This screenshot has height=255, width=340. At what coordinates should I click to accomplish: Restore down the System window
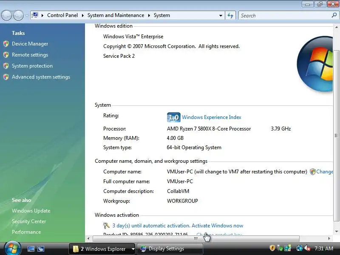pyautogui.click(x=320, y=4)
